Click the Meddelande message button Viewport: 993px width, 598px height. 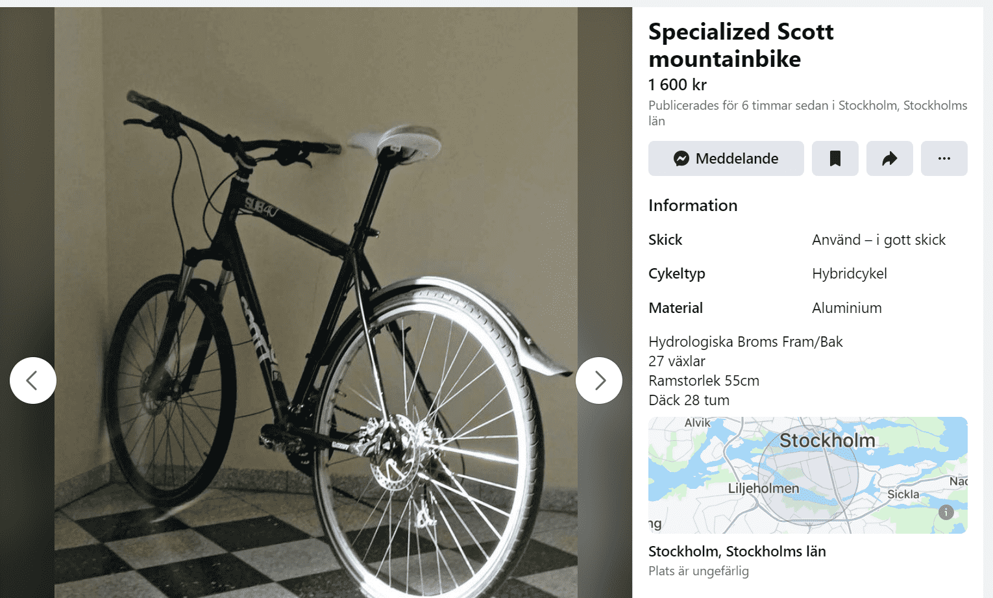[x=726, y=158]
